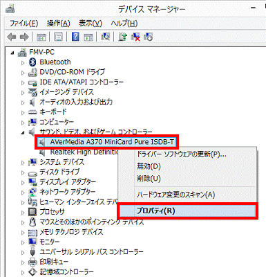Screen dimensions: 266x277
Task: Select the FMV-PC computer name
Action: (41, 52)
